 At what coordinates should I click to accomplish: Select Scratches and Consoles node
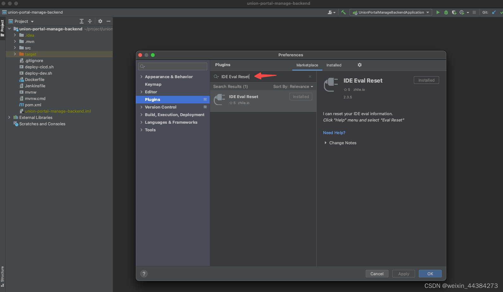pos(40,124)
